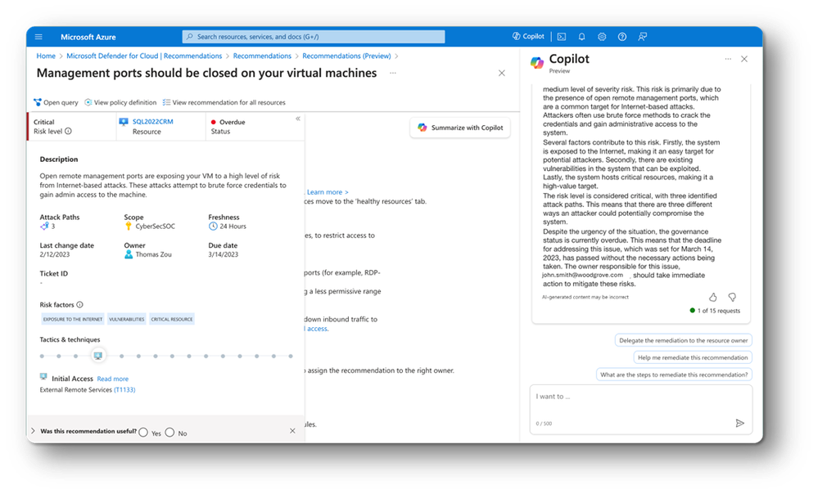Click the Due date value 3/14/2023
Image resolution: width=818 pixels, height=498 pixels.
pos(224,255)
